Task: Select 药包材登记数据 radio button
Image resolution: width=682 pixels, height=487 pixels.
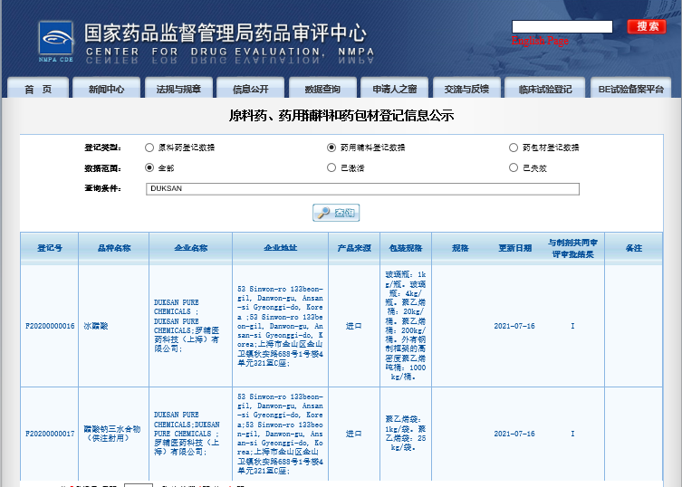Action: coord(514,148)
